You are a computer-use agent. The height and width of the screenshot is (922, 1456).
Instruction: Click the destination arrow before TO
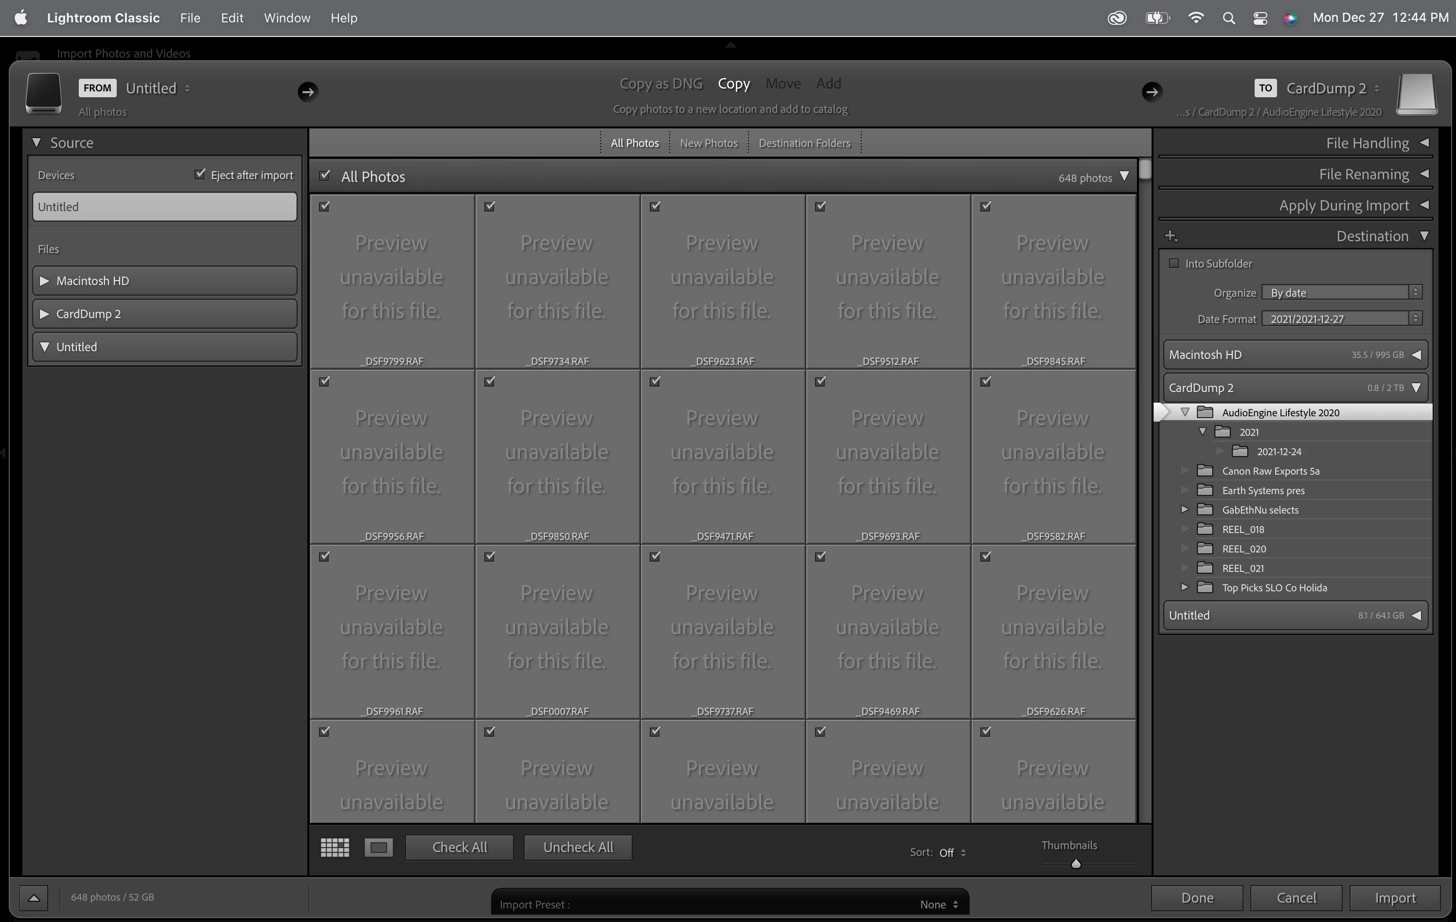click(1151, 91)
